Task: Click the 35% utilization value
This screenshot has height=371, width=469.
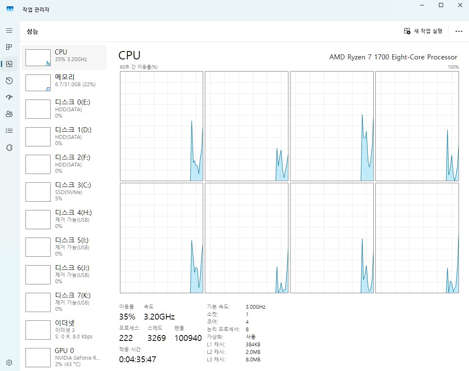Action: 127,317
